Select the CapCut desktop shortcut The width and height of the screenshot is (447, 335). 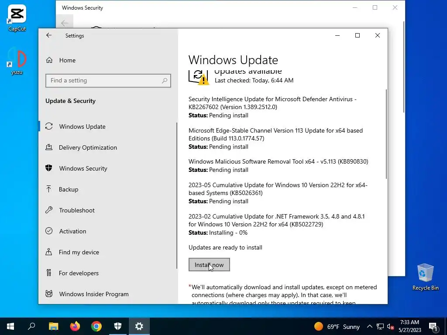click(x=17, y=18)
